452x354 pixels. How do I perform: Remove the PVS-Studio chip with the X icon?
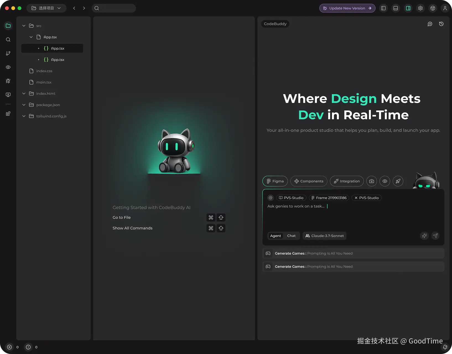click(x=356, y=198)
